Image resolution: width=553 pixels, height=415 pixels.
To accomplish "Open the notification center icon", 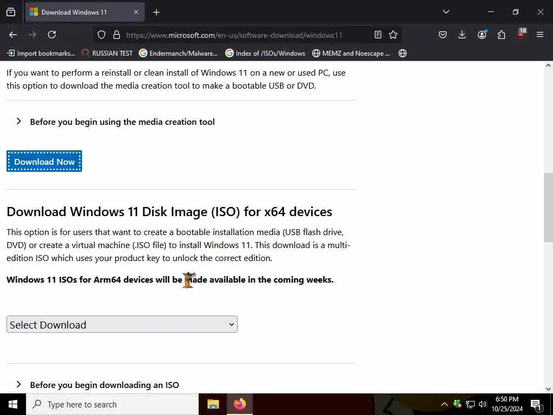I will click(x=536, y=404).
